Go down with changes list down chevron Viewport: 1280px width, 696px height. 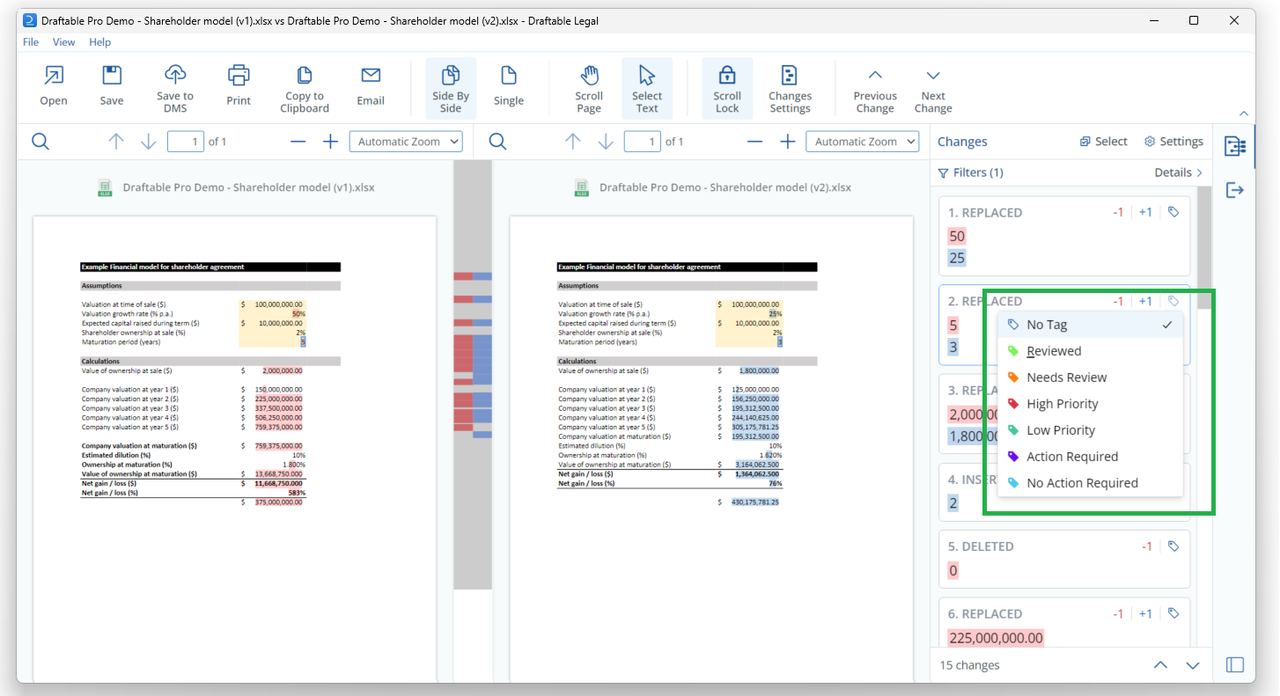[x=1193, y=665]
